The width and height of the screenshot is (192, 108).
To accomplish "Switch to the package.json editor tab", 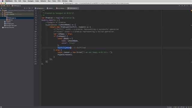I will coord(40,8).
